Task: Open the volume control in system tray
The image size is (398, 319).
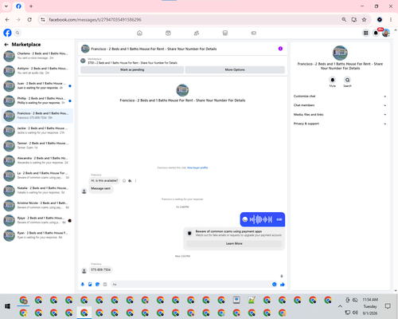Action: coord(355,313)
